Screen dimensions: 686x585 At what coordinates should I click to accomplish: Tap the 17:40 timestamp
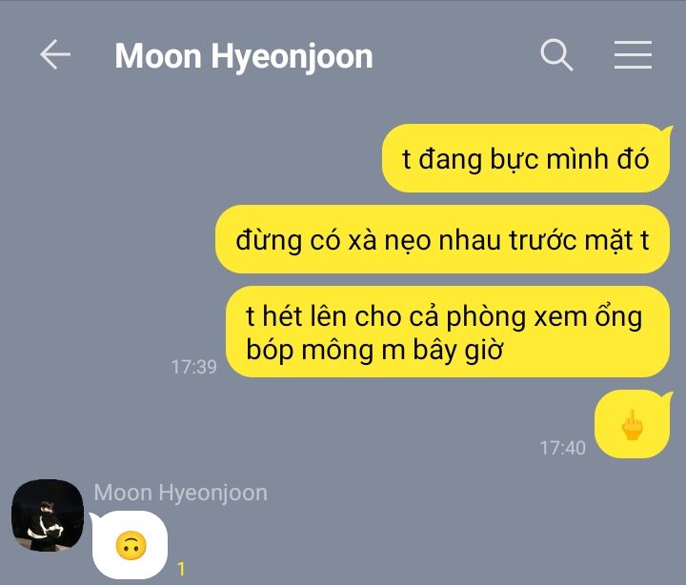tap(563, 448)
